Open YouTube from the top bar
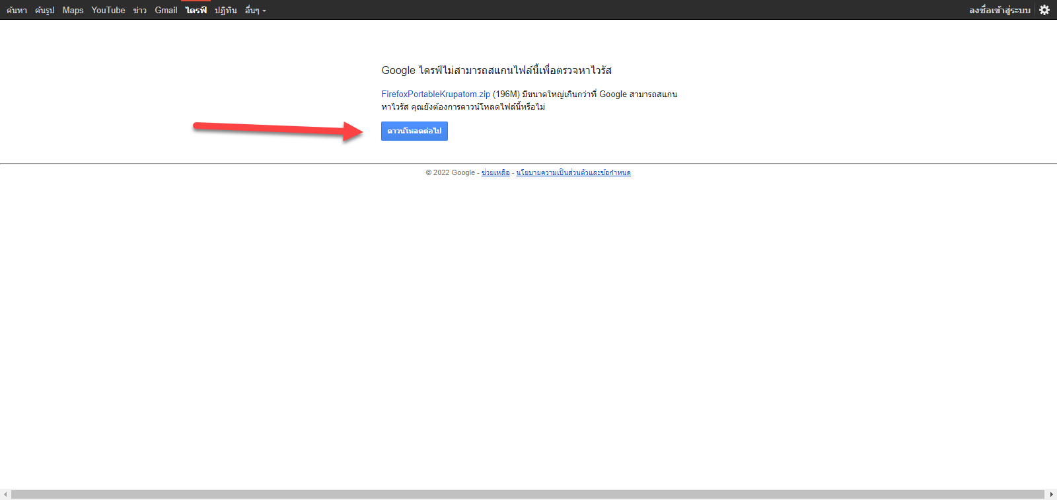1057x500 pixels. pos(108,11)
